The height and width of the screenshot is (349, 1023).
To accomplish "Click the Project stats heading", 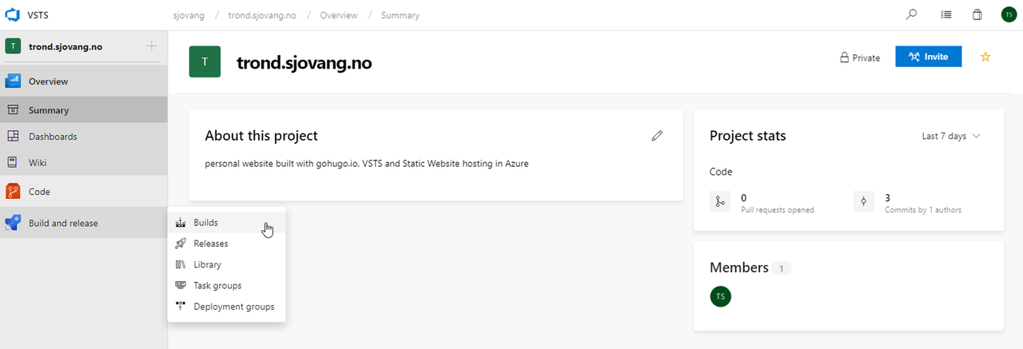I will click(x=747, y=136).
